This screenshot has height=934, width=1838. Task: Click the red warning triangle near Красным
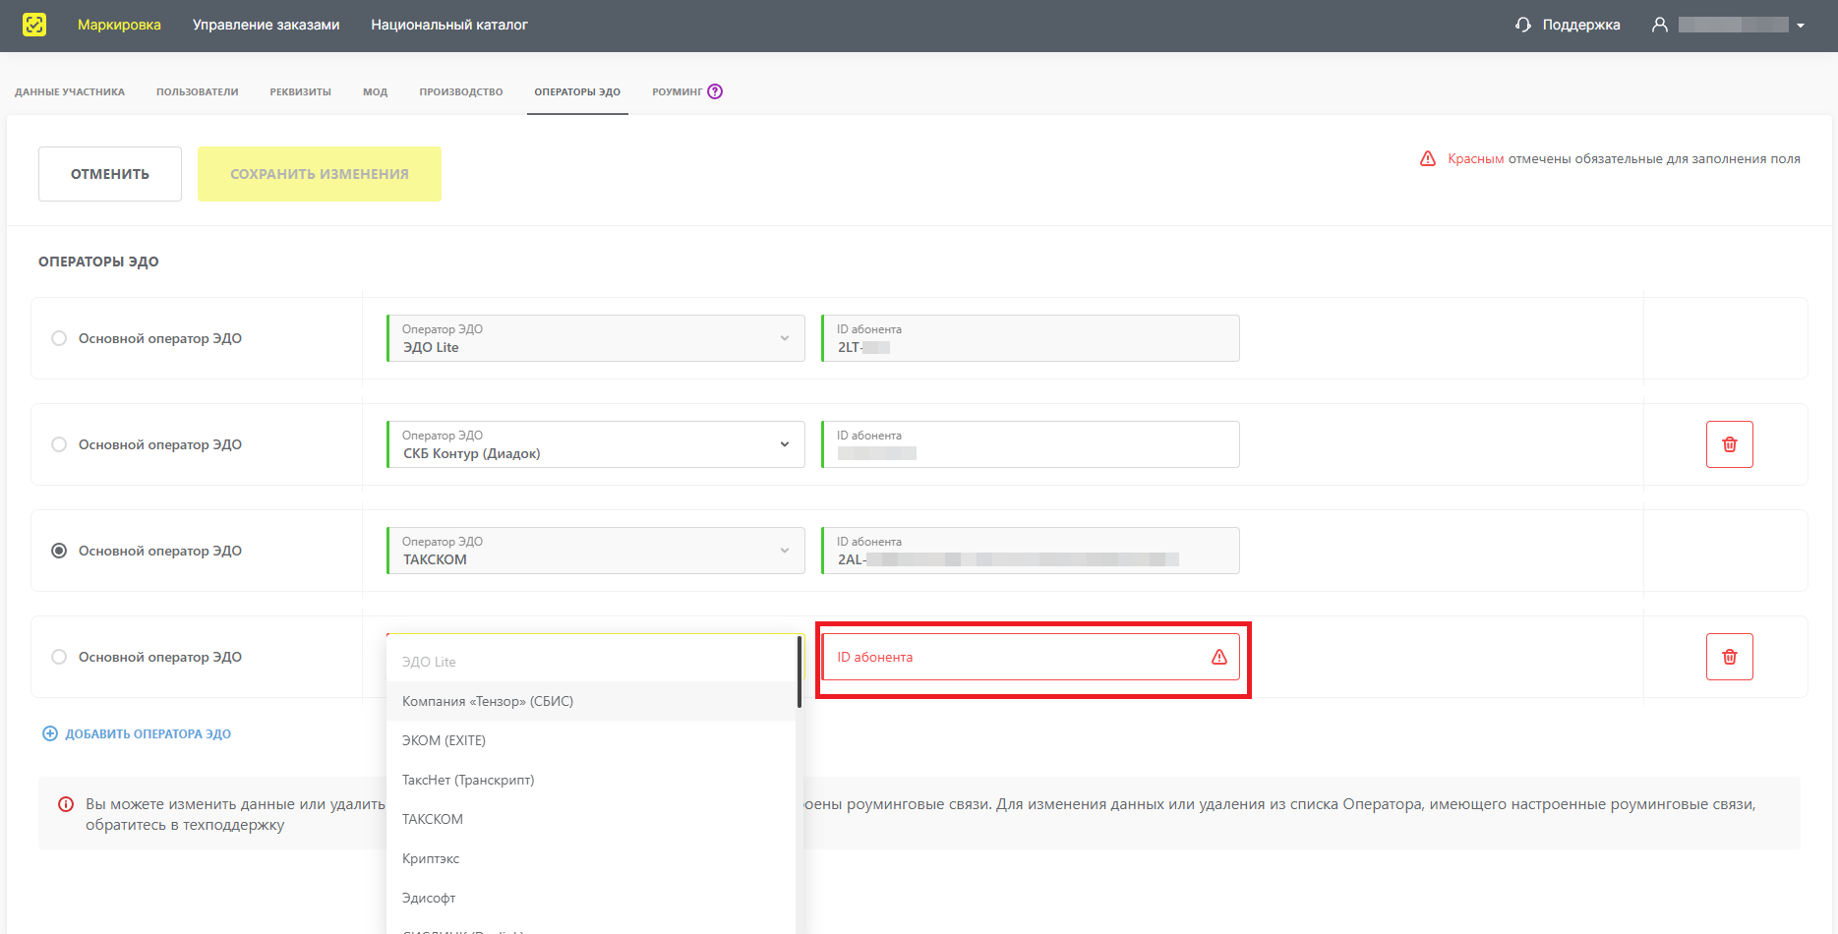tap(1428, 158)
